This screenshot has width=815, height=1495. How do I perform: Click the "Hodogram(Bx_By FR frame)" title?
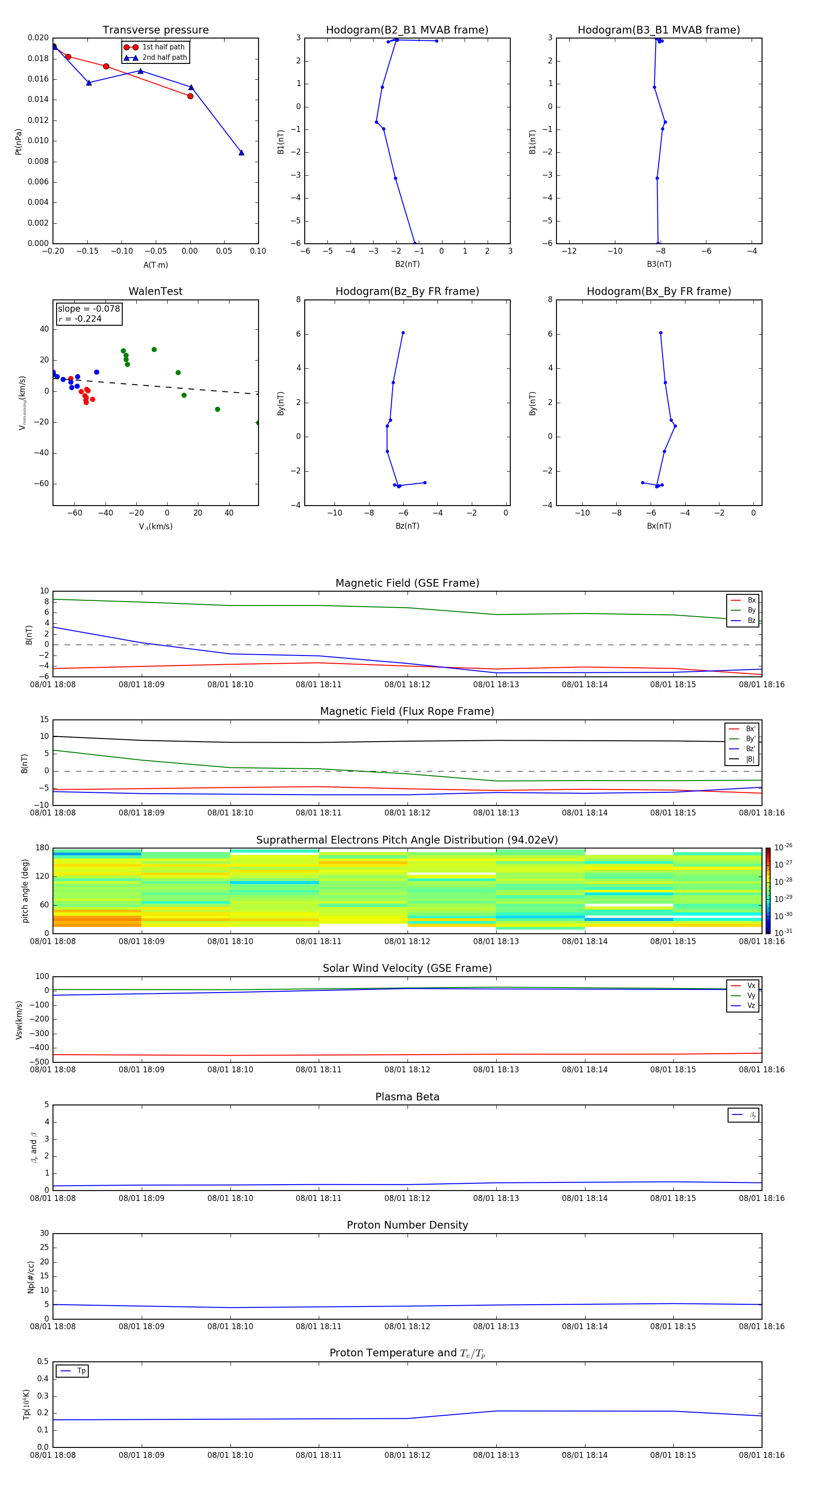click(658, 291)
